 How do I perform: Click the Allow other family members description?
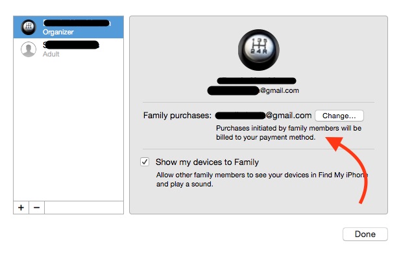pos(262,179)
